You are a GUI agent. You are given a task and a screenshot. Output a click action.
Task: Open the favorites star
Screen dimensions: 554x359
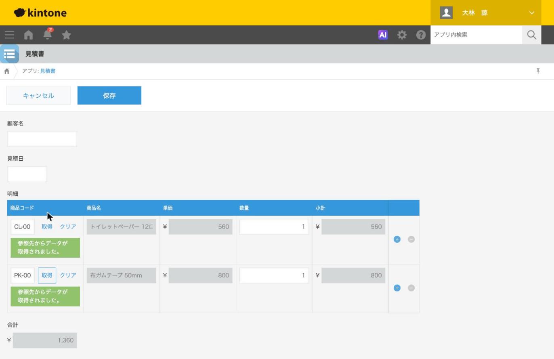coord(67,35)
